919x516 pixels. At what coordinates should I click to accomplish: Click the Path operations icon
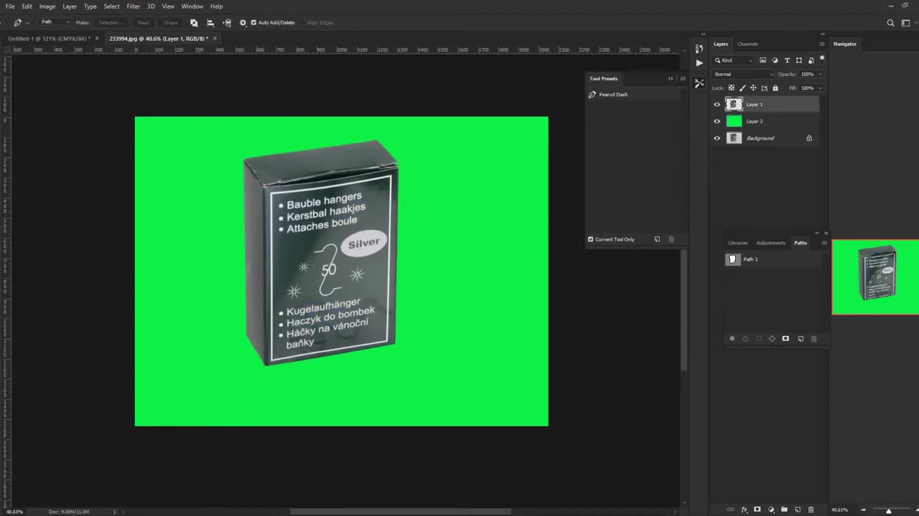194,23
